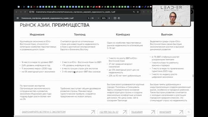Switch to the X (Twitter) browser tab
This screenshot has height=117, width=208.
tap(31, 7)
